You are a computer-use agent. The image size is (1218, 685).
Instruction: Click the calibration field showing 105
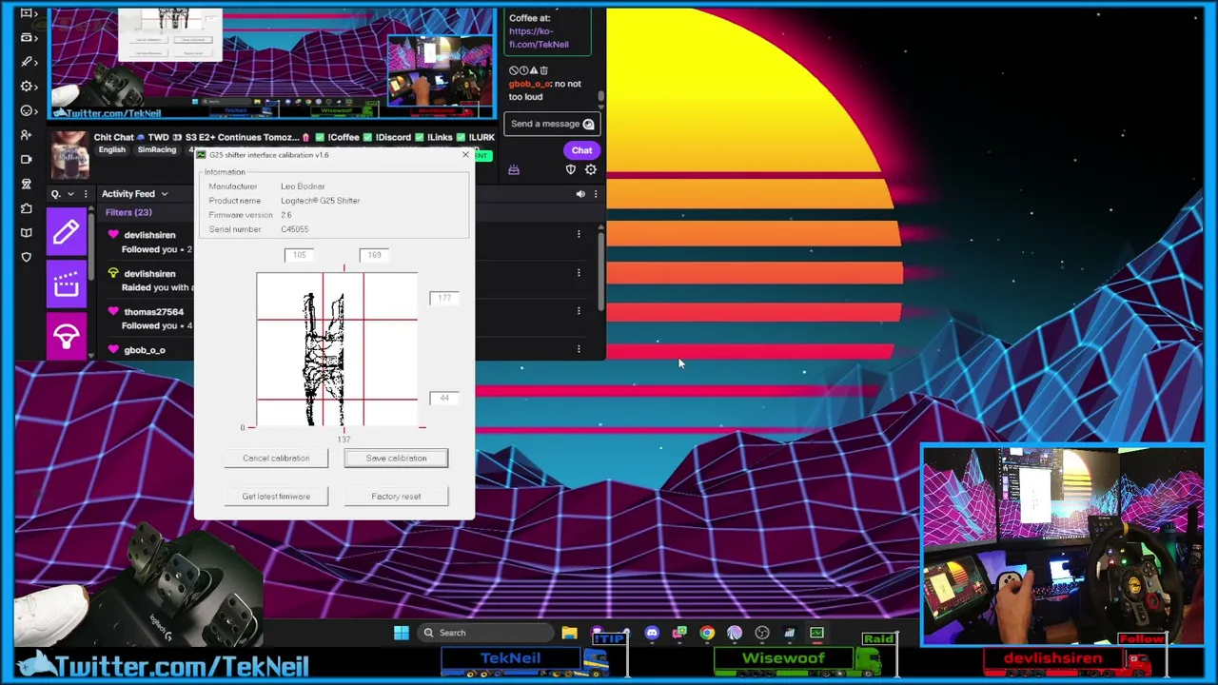[299, 255]
